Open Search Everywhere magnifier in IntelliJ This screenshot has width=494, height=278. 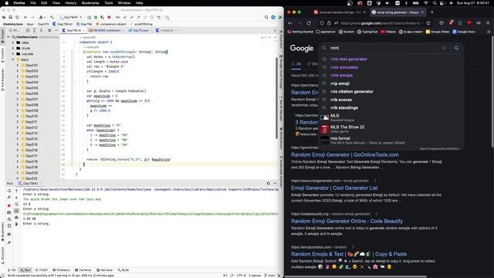point(266,17)
